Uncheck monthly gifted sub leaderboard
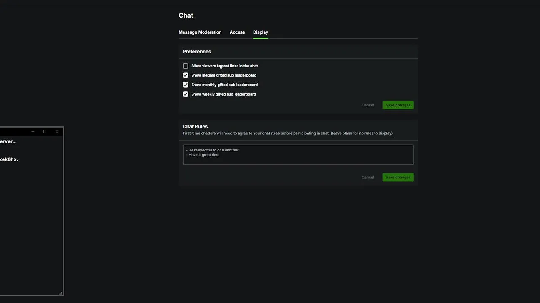540x303 pixels. [185, 85]
